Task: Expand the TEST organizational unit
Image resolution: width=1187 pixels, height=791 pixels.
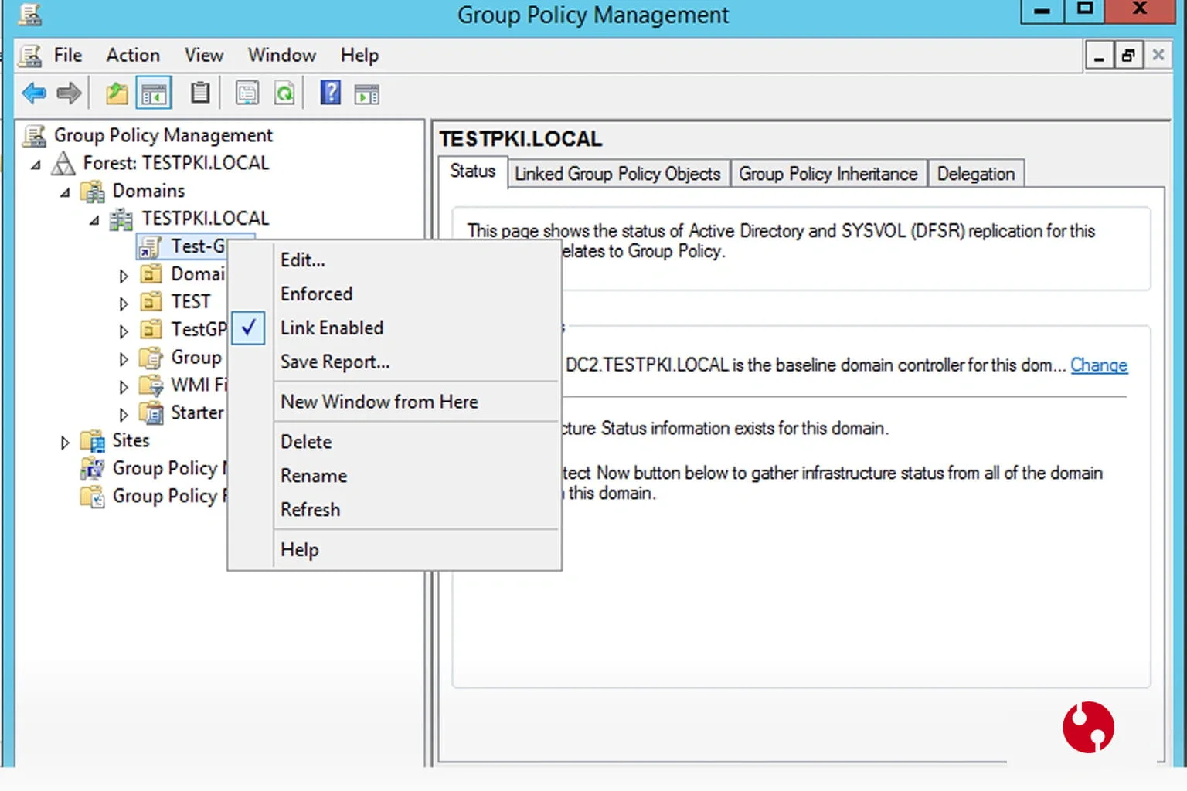Action: [x=124, y=303]
